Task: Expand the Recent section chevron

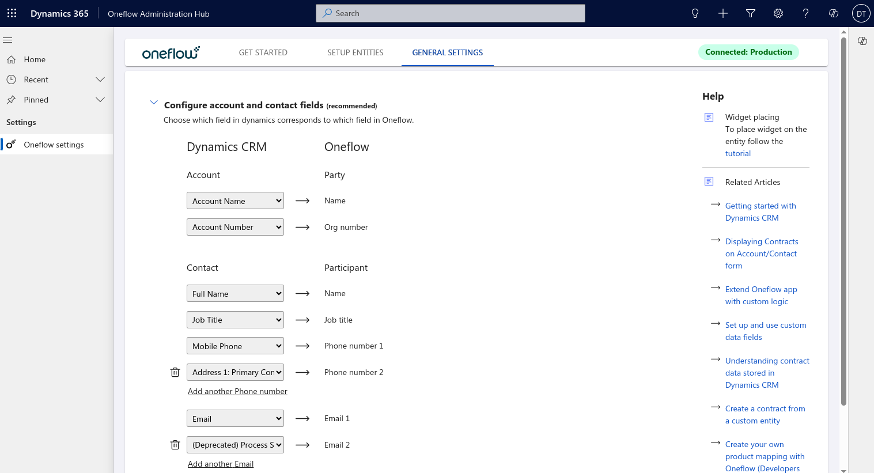Action: point(100,80)
